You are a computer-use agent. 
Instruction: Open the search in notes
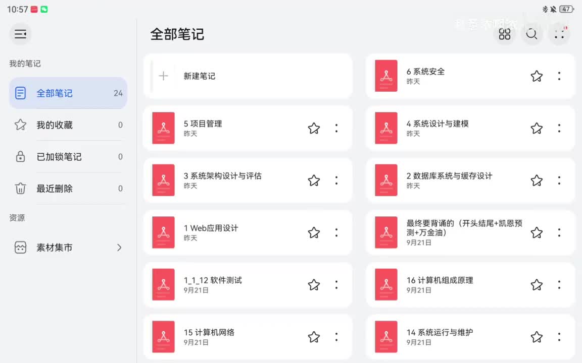point(531,34)
